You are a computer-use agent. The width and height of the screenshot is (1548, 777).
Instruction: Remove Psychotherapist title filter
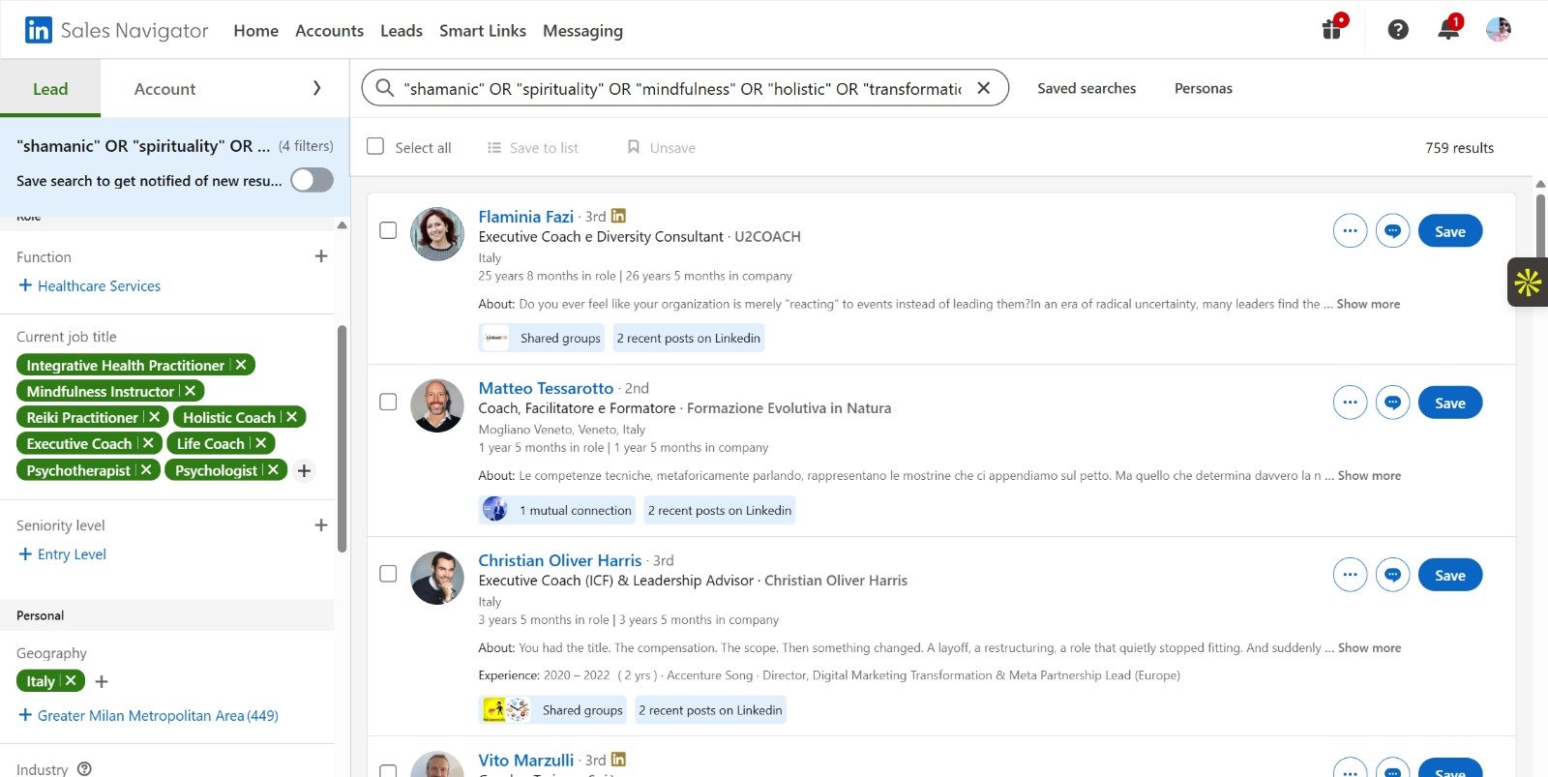click(146, 469)
